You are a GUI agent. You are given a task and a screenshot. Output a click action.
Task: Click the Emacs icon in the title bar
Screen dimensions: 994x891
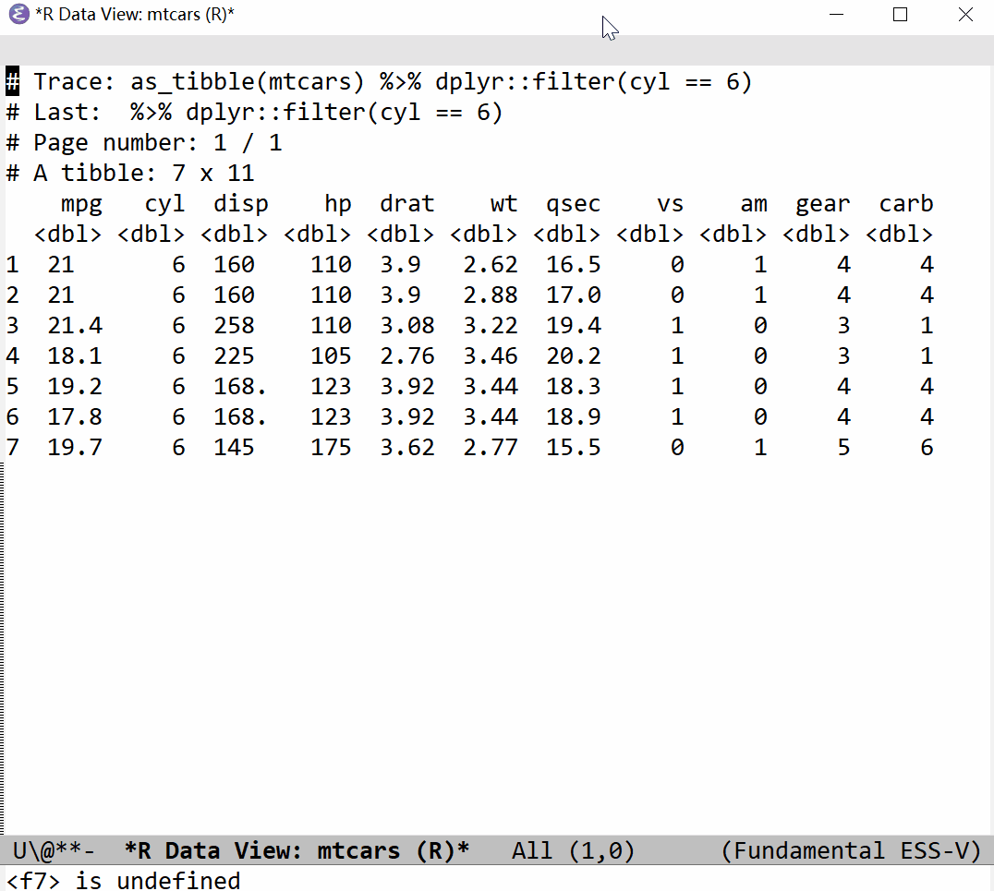point(18,15)
